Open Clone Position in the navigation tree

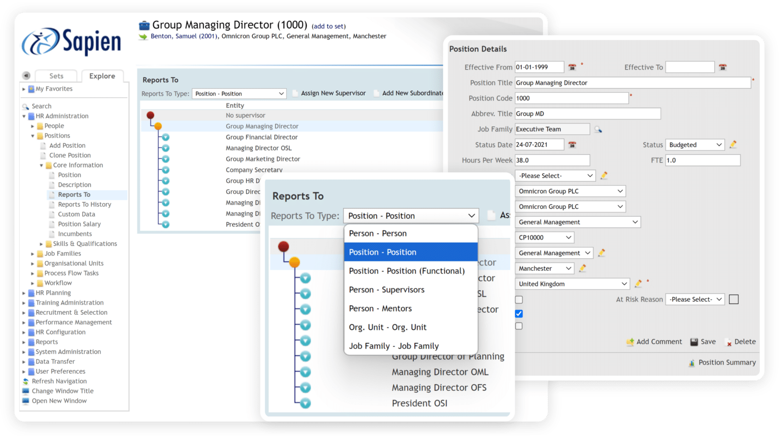pyautogui.click(x=70, y=155)
